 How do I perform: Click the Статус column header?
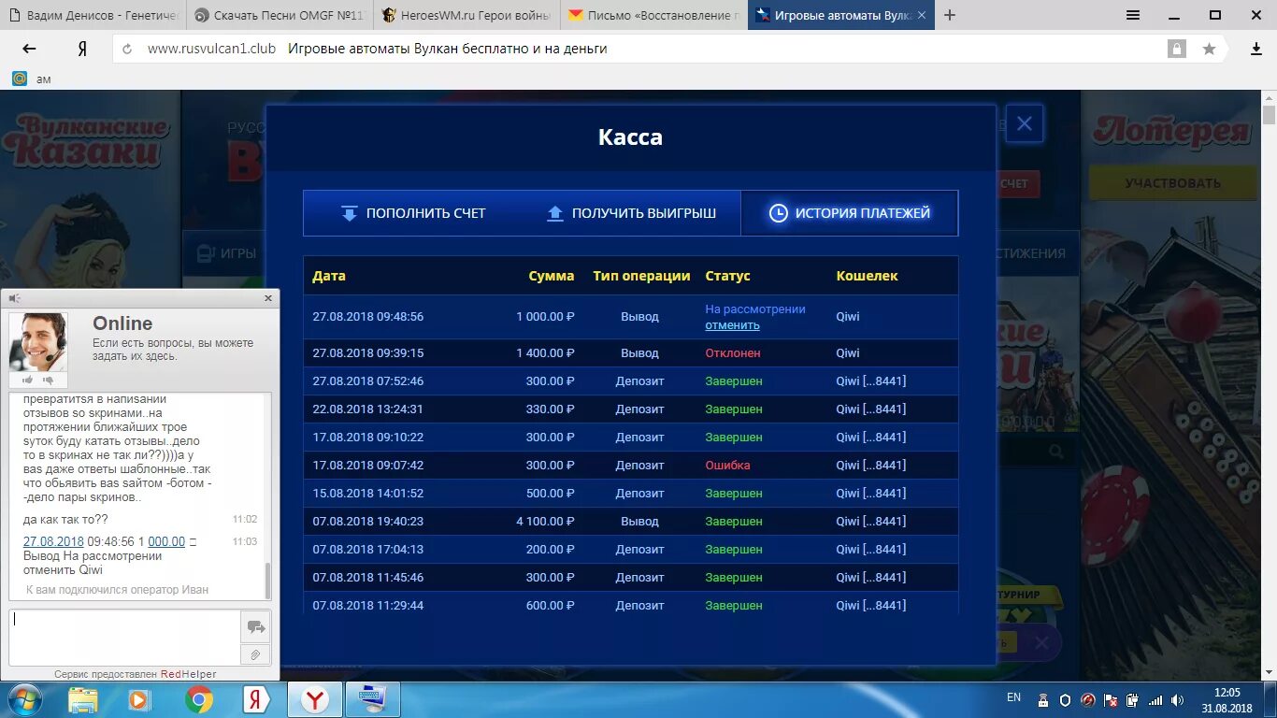click(x=727, y=276)
